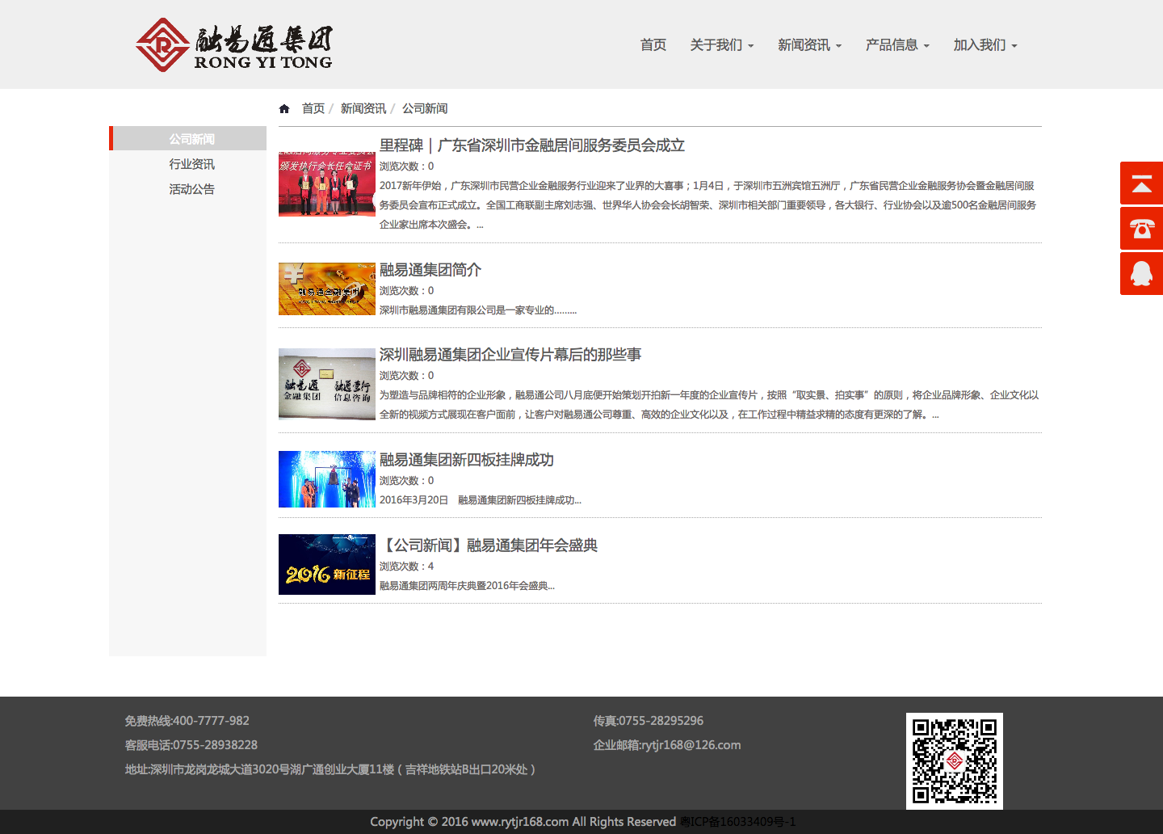Expand the 关于我们 dropdown menu
This screenshot has height=834, width=1163.
[722, 44]
